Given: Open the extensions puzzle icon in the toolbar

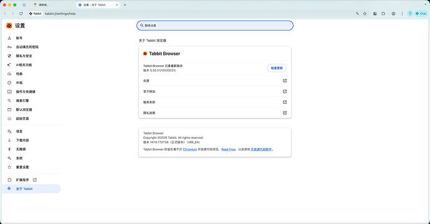Looking at the screenshot, I should [x=383, y=14].
